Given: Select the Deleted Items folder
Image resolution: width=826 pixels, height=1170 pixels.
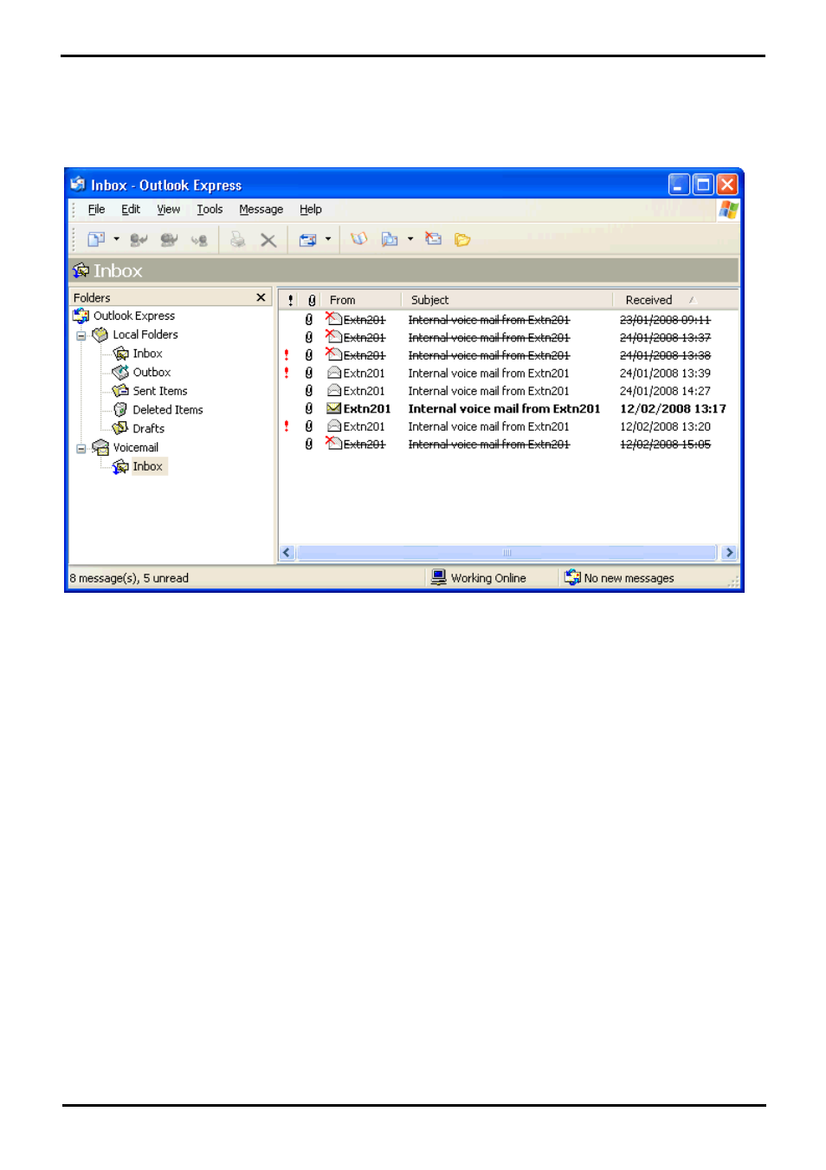Looking at the screenshot, I should 168,410.
